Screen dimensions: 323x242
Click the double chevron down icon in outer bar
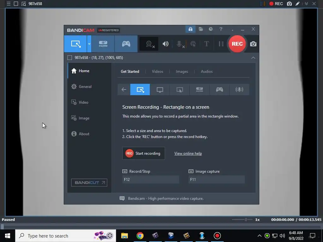pos(306,4)
